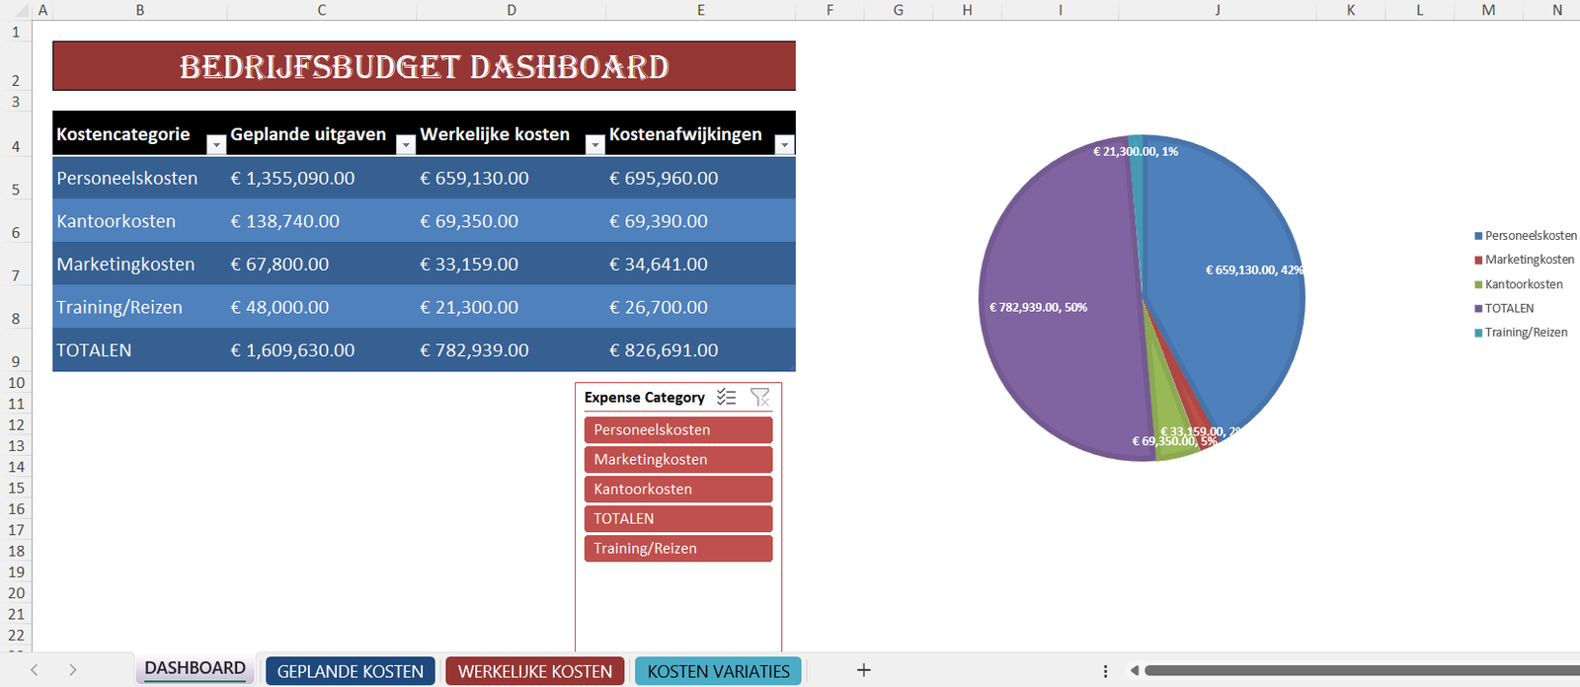Screen dimensions: 1580x687
Task: Filter slicer by Personeelskosten
Action: click(678, 429)
